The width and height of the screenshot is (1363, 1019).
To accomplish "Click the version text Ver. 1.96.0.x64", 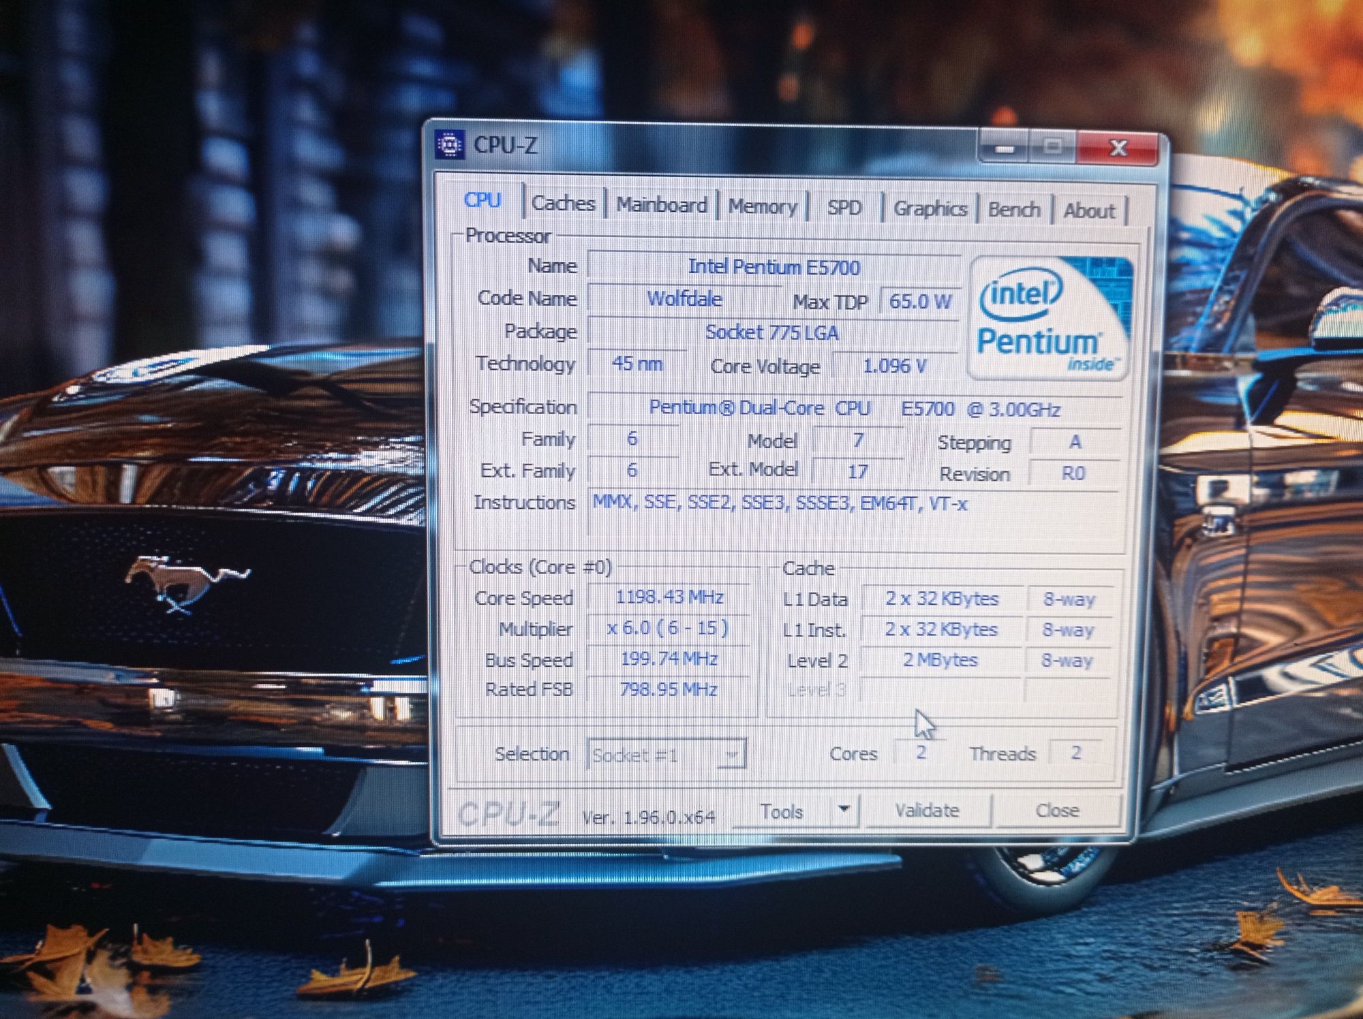I will tap(649, 817).
